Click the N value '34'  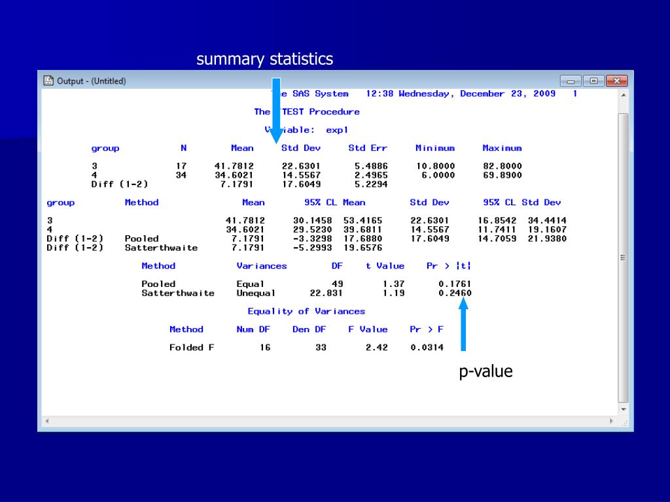181,175
